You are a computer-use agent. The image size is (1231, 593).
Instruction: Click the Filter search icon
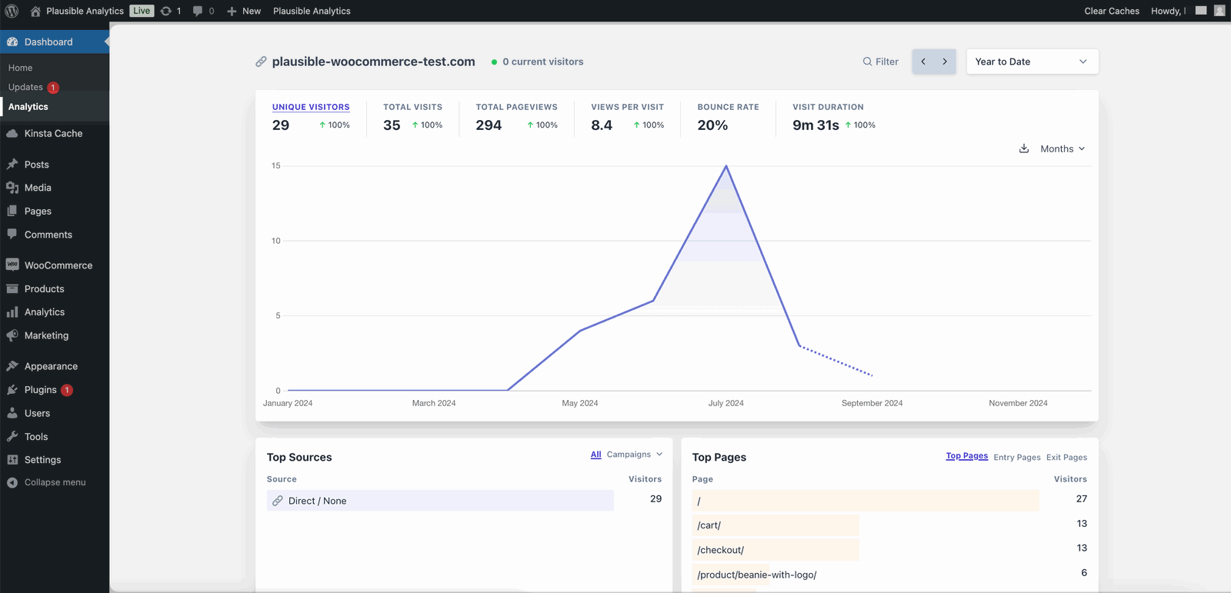[x=867, y=62]
